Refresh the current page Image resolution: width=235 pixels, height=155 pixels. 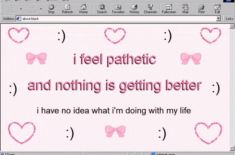(x=67, y=9)
